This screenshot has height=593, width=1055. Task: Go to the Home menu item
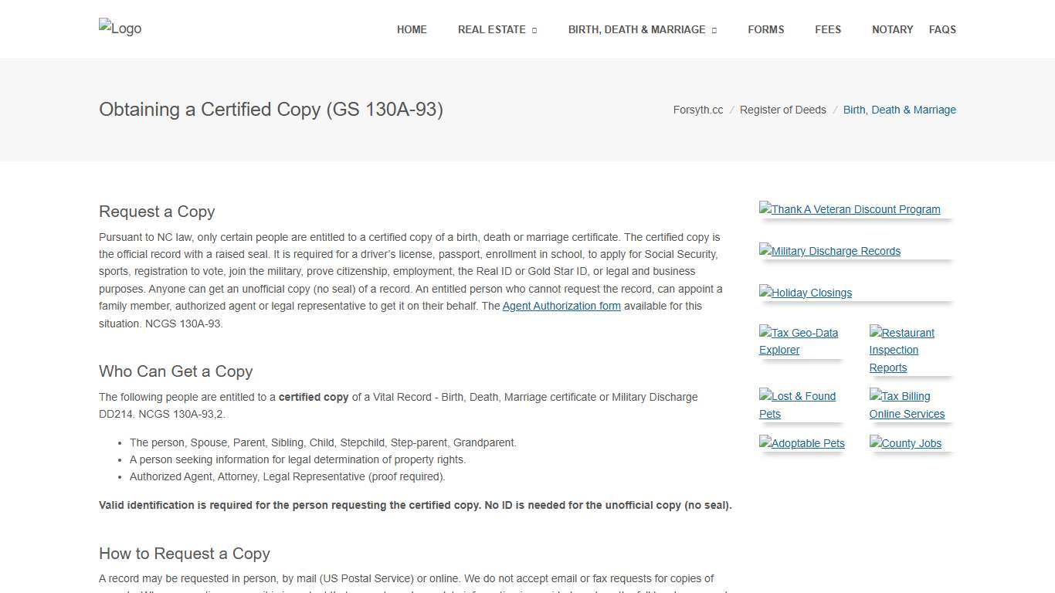[412, 29]
